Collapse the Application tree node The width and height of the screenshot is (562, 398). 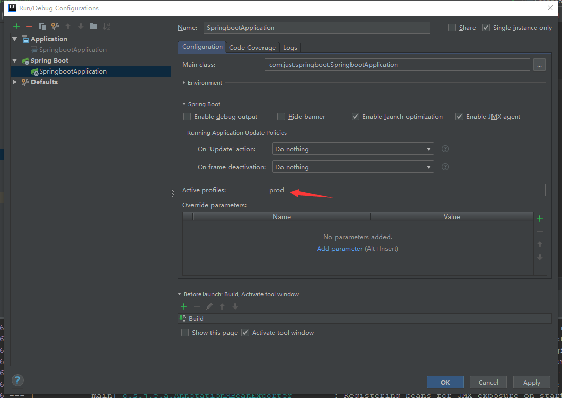pyautogui.click(x=15, y=39)
